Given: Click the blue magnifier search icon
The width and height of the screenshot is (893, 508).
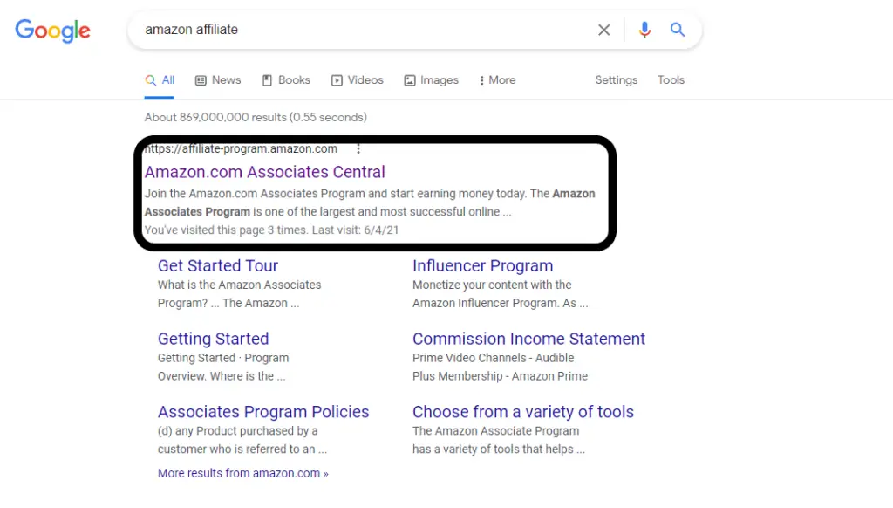Looking at the screenshot, I should pyautogui.click(x=677, y=30).
